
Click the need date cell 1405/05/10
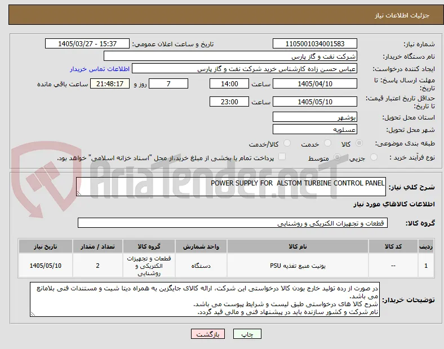pyautogui.click(x=46, y=266)
